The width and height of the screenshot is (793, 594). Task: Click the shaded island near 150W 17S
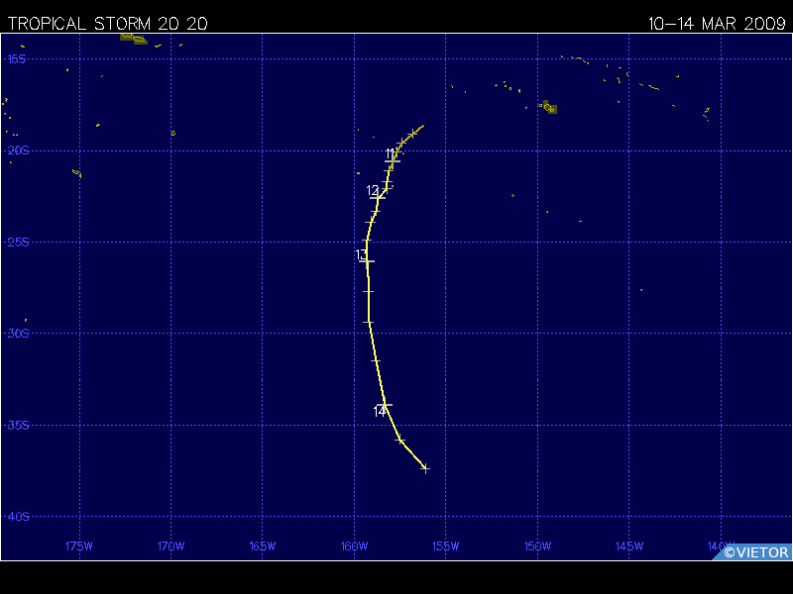pos(550,108)
